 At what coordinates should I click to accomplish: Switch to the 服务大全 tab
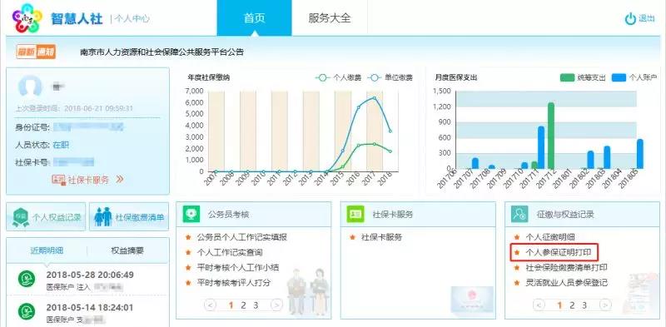click(x=330, y=18)
